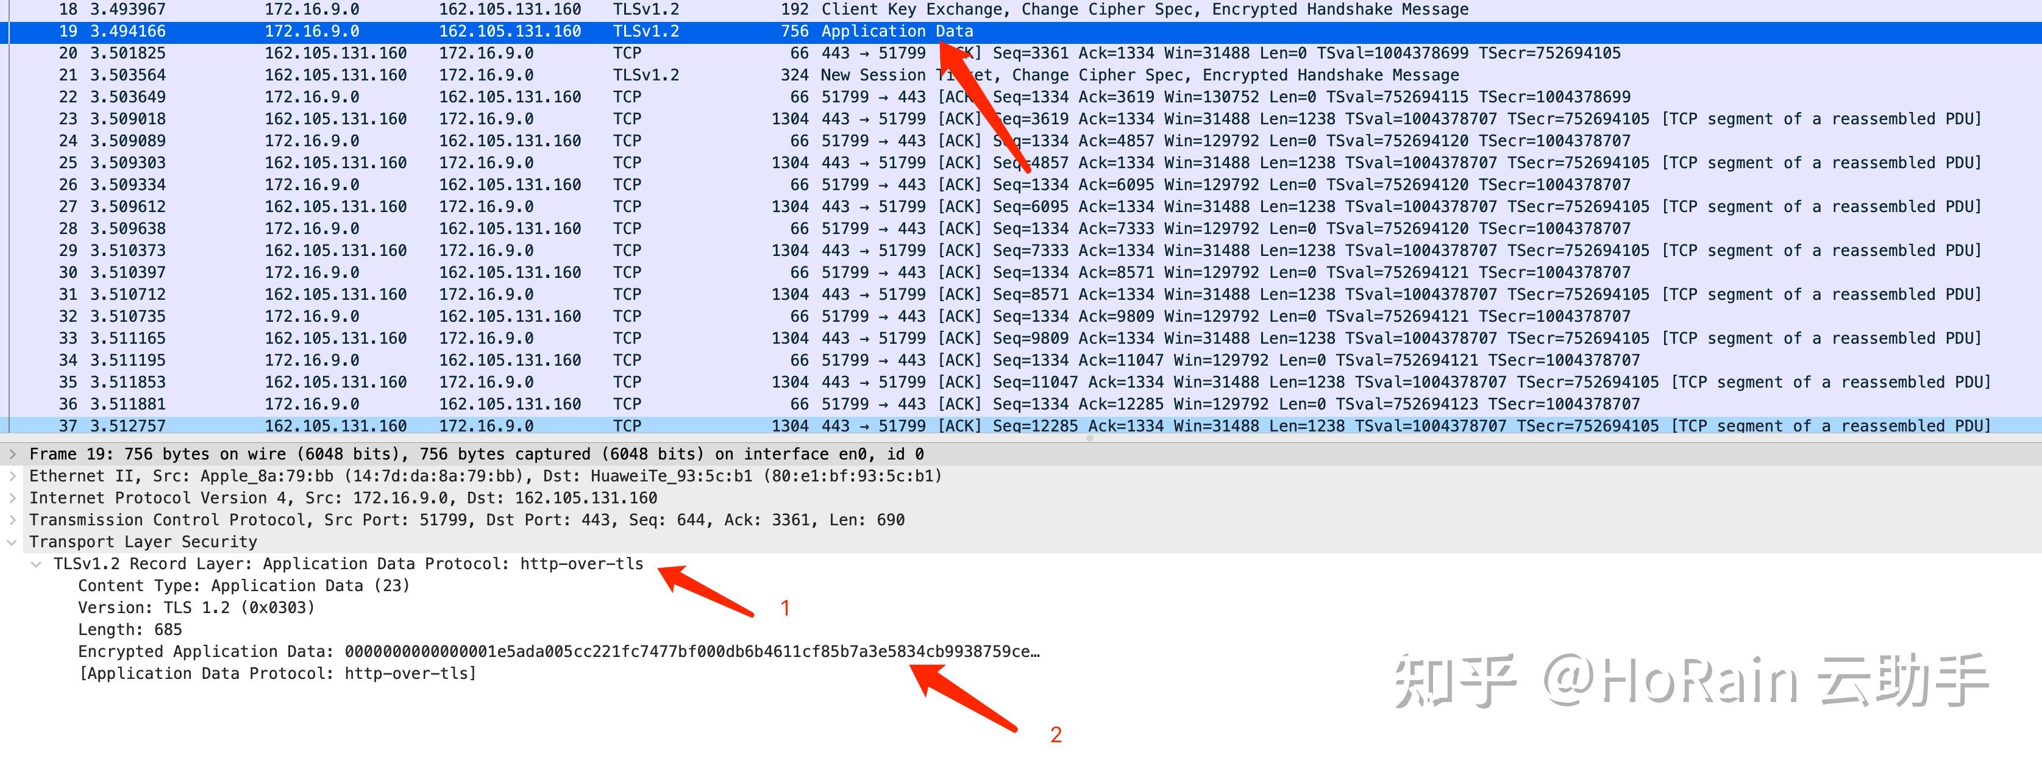Select the Content Type Application Data field
Viewport: 2042px width, 763px height.
tap(243, 586)
